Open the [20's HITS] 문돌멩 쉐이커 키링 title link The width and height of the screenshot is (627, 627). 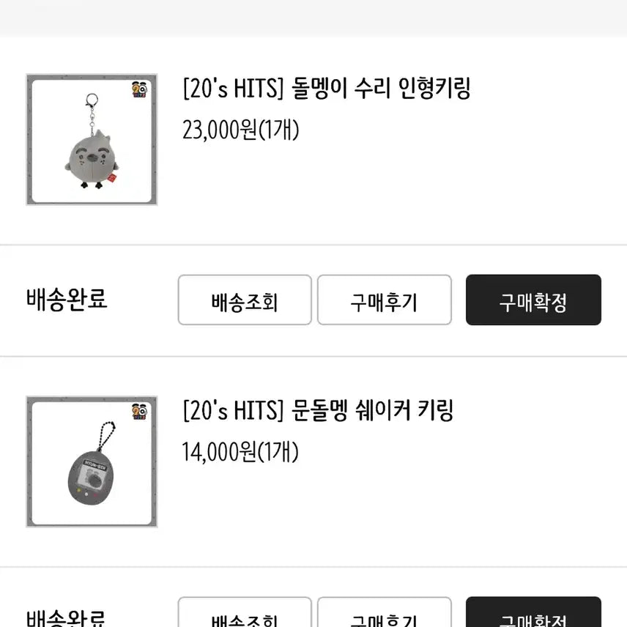[x=318, y=412]
